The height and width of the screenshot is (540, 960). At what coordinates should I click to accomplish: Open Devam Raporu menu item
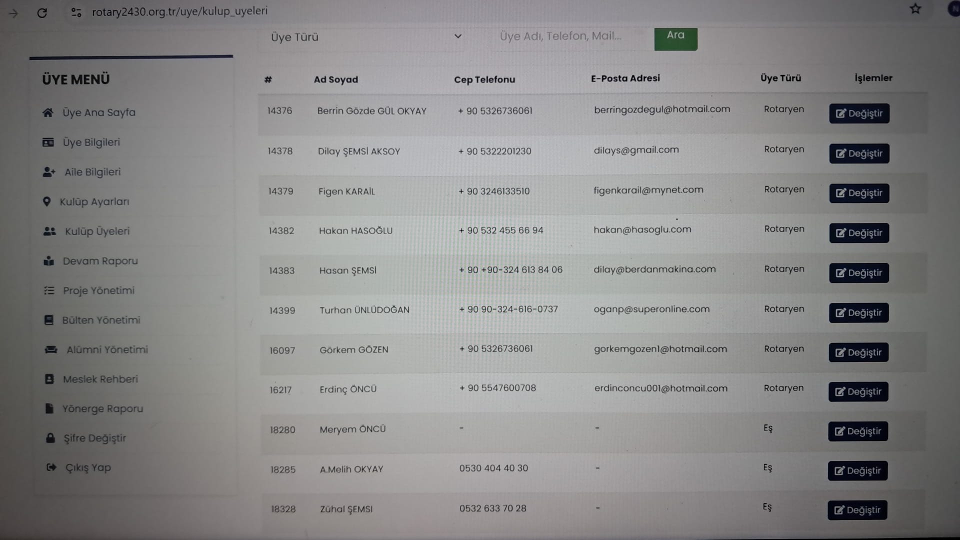coord(100,261)
